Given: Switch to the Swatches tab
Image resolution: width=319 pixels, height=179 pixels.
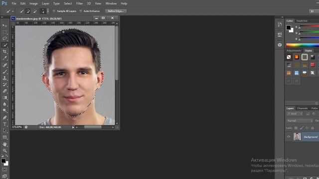Looking at the screenshot, I should (x=302, y=21).
